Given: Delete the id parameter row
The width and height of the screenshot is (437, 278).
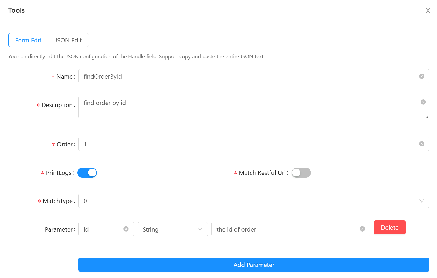Looking at the screenshot, I should pyautogui.click(x=390, y=228).
